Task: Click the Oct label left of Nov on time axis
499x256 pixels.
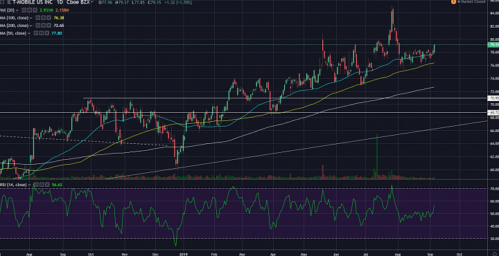Action: click(x=91, y=254)
